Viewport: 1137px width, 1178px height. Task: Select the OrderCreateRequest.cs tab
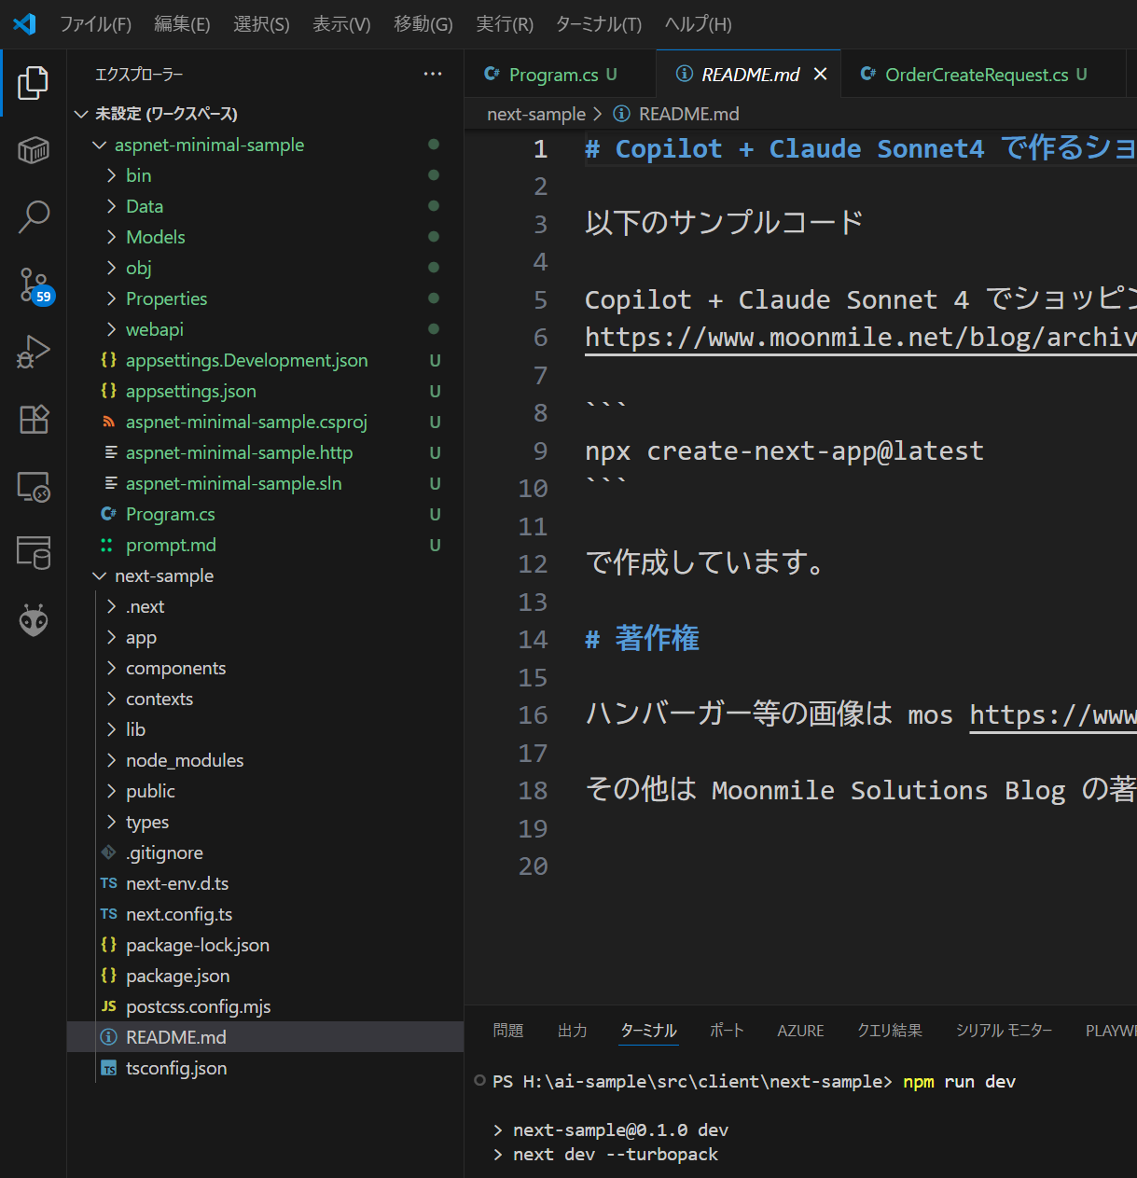976,75
